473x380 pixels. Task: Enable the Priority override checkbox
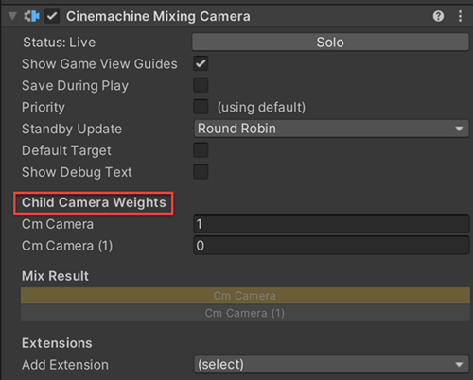(x=201, y=107)
